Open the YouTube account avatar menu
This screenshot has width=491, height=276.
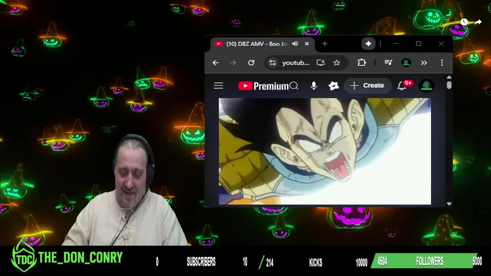(x=427, y=85)
